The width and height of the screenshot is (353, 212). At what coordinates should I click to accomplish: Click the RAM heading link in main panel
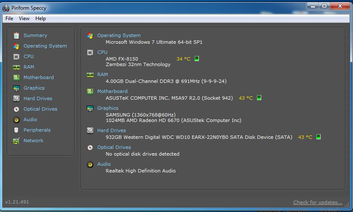[102, 74]
